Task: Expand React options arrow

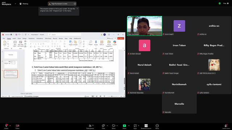Action: [x=117, y=126]
